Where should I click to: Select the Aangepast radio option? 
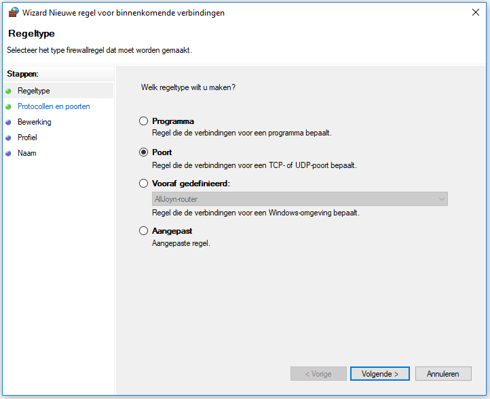143,231
